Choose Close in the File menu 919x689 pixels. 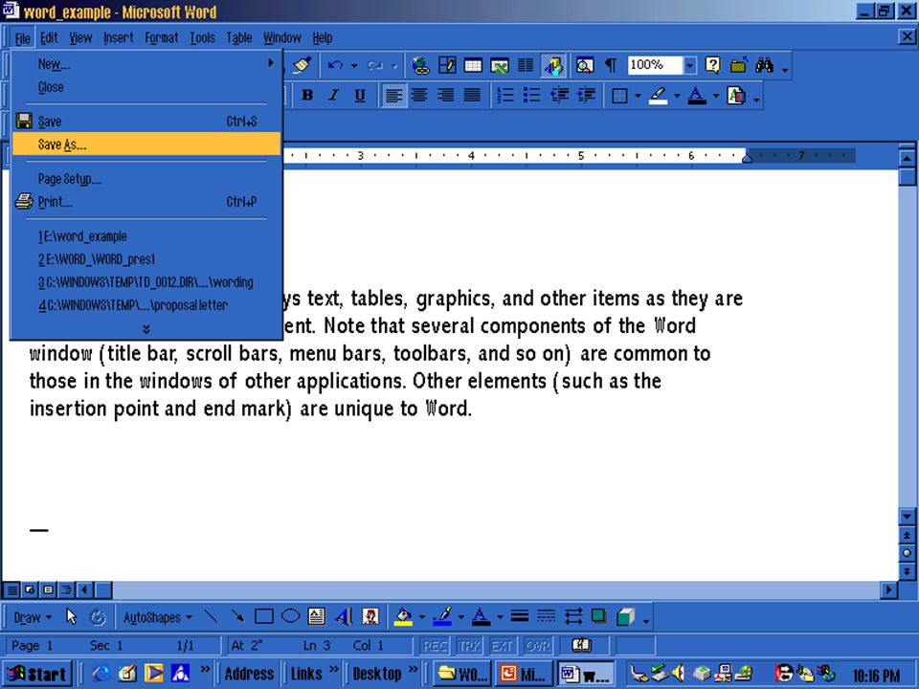coord(146,87)
